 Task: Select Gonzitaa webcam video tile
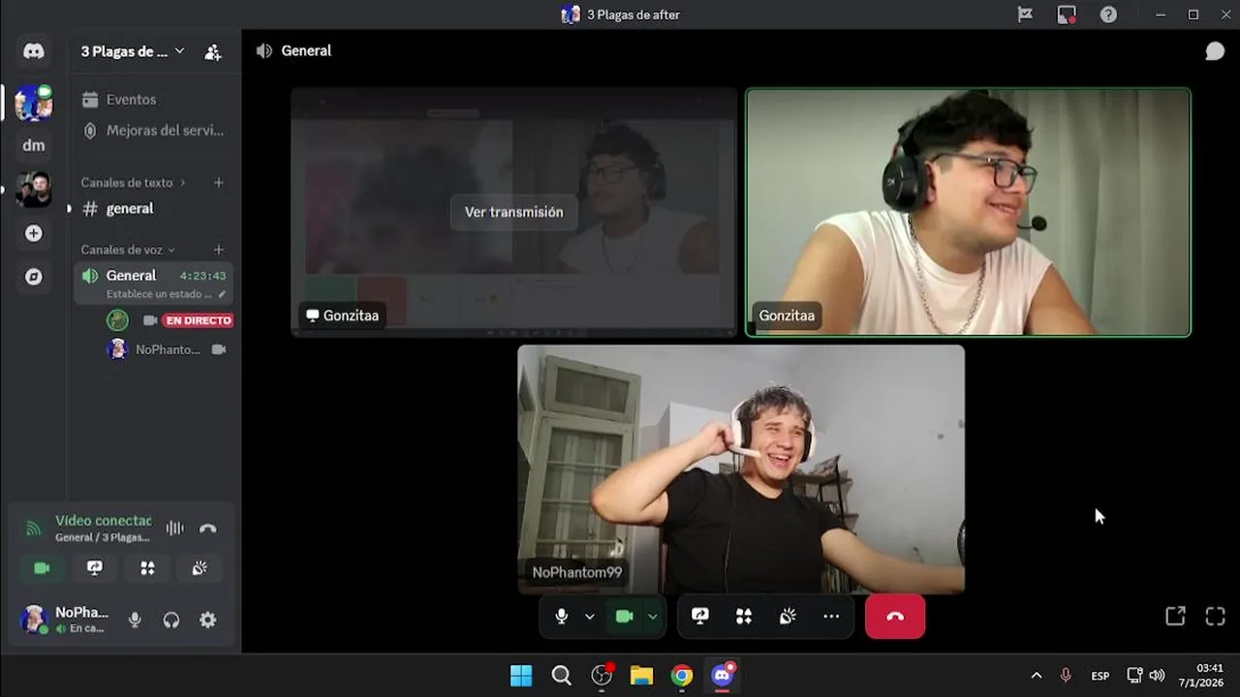click(968, 212)
